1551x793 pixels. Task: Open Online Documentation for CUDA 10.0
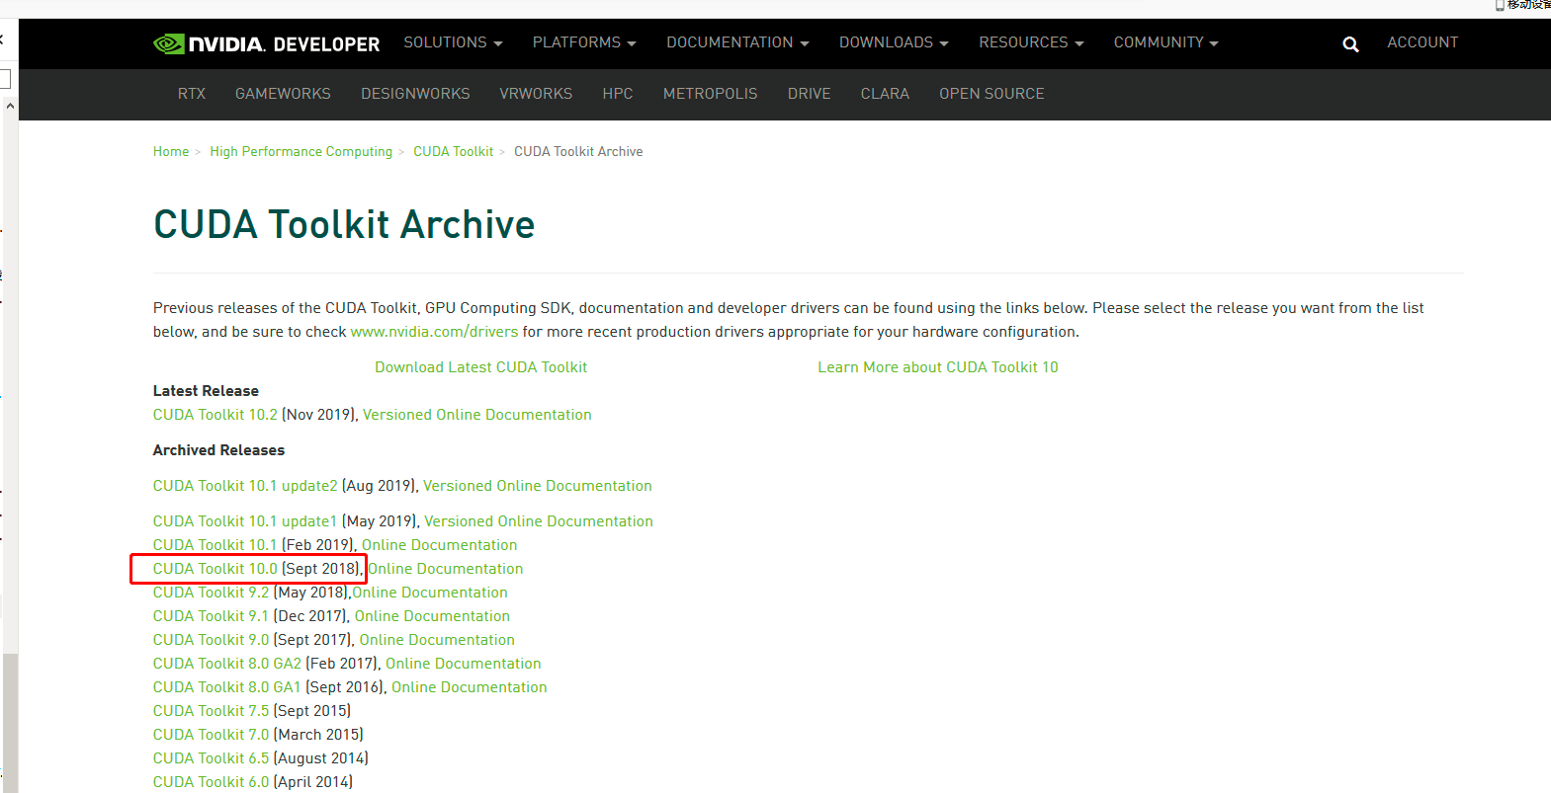click(x=446, y=569)
